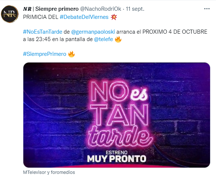Open the neon No es tan tarde logo image
The image size is (216, 175).
[x=117, y=115]
